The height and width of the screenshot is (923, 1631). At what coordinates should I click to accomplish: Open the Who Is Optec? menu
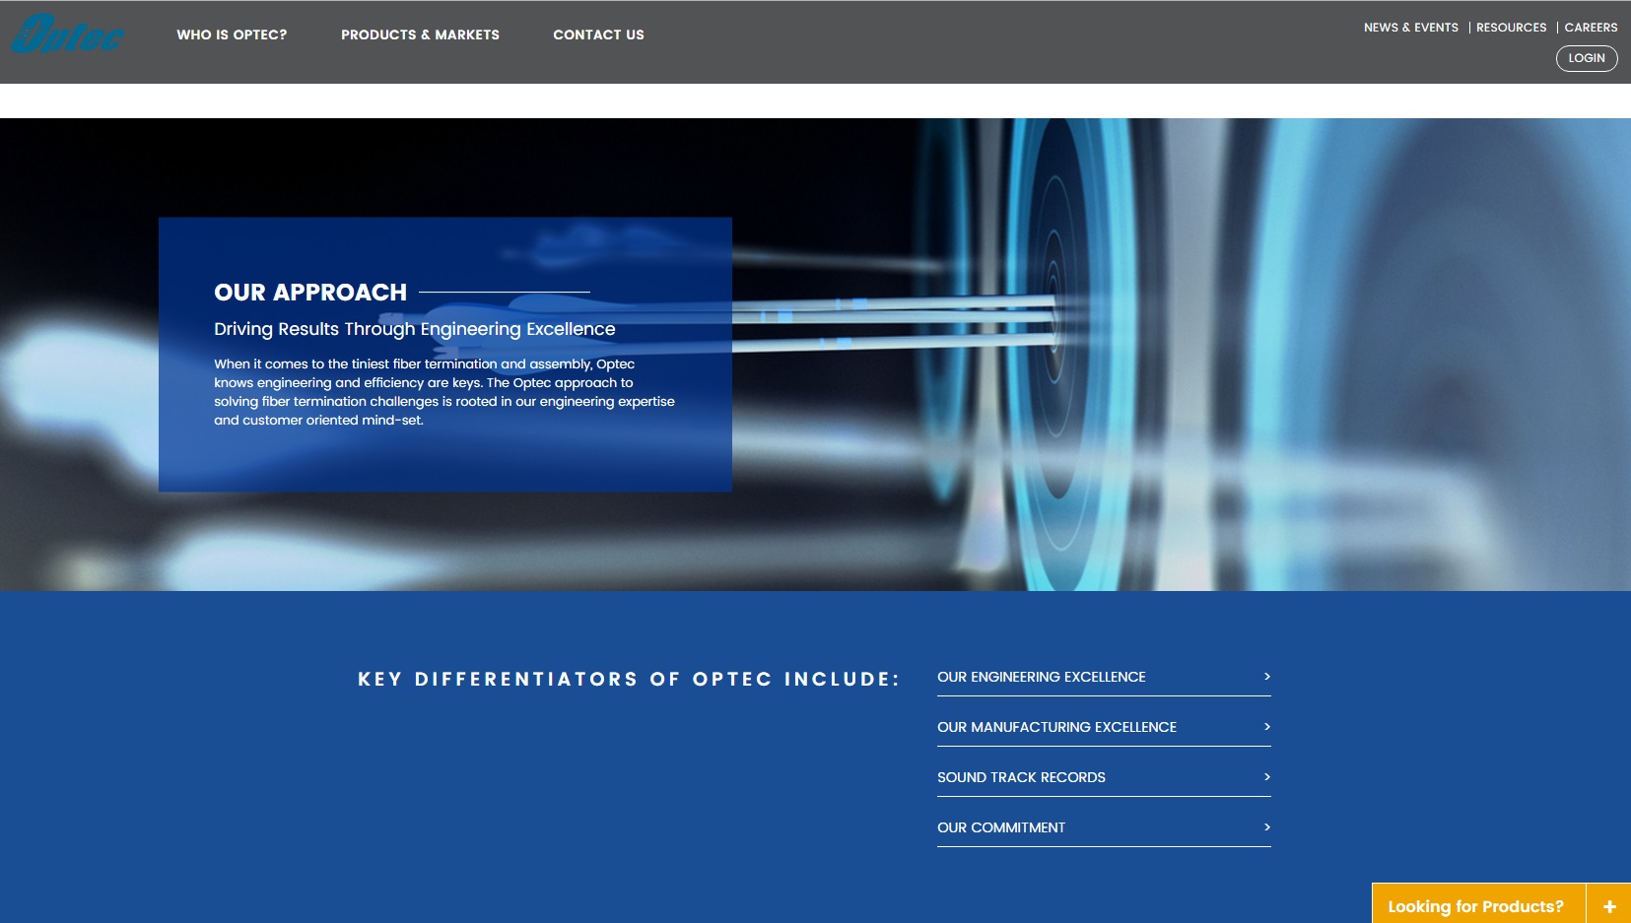tap(232, 34)
